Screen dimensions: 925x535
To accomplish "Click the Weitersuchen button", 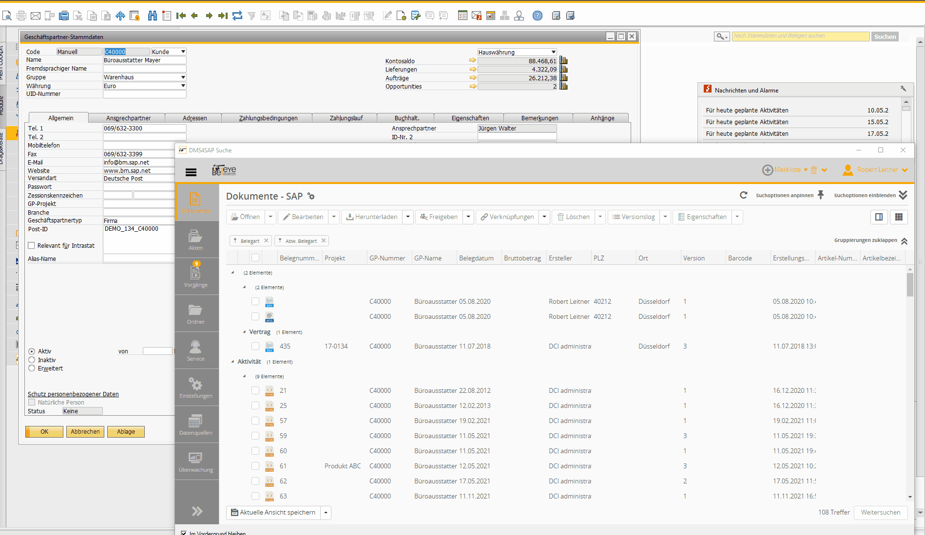I will [x=880, y=513].
